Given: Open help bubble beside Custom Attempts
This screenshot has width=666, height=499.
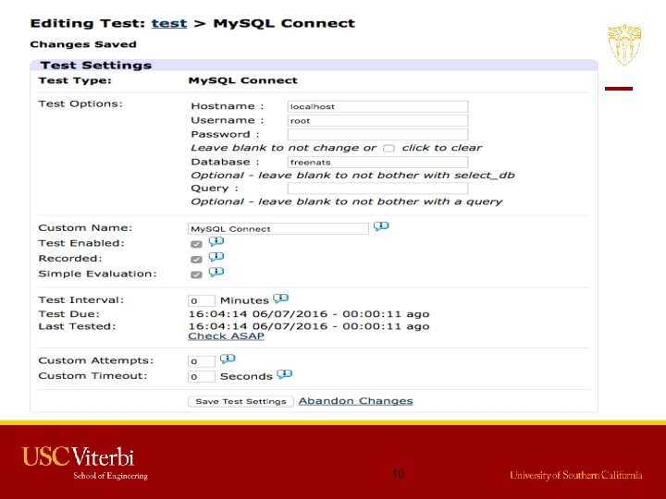Looking at the screenshot, I should 228,359.
